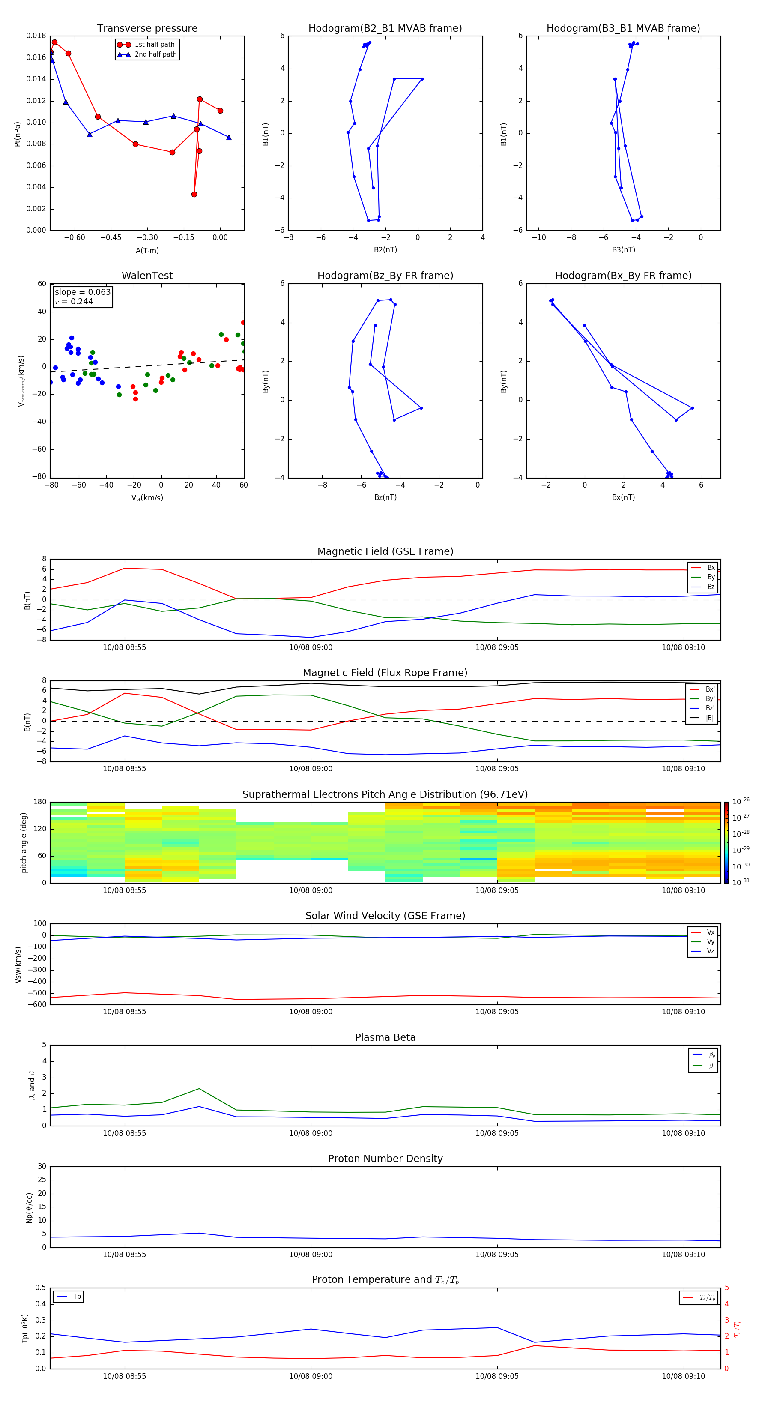The height and width of the screenshot is (1414, 771).
Task: Click the 'Magnetic Field (GSE Frame)' title
Action: pyautogui.click(x=385, y=551)
